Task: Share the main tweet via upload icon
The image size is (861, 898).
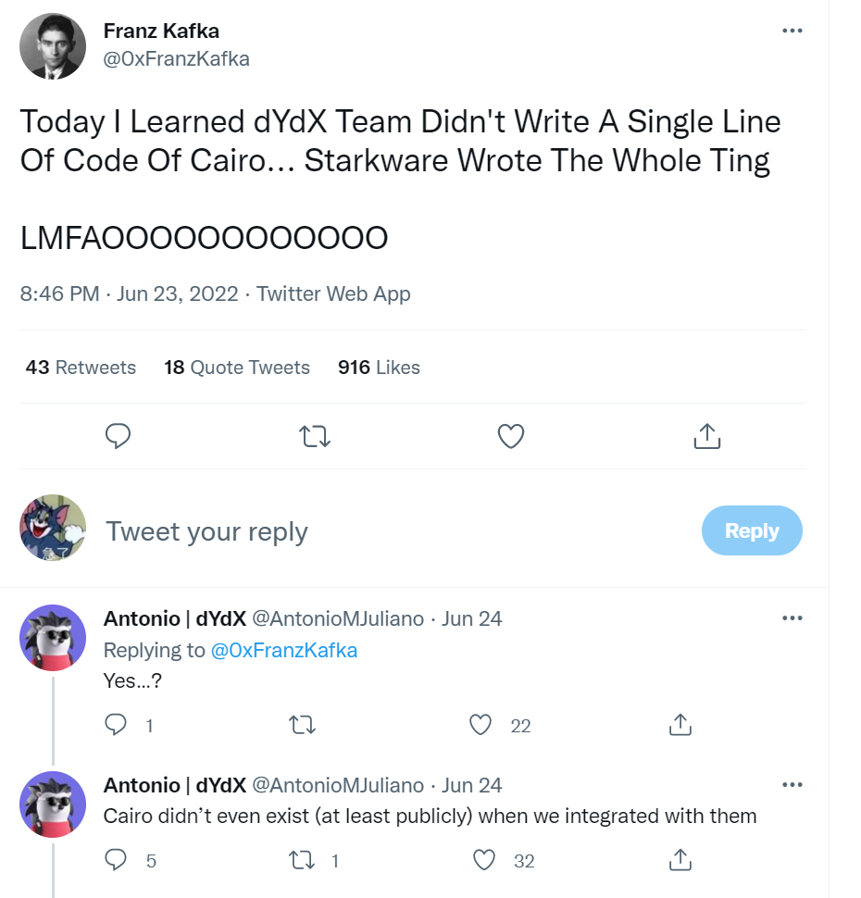Action: click(707, 436)
